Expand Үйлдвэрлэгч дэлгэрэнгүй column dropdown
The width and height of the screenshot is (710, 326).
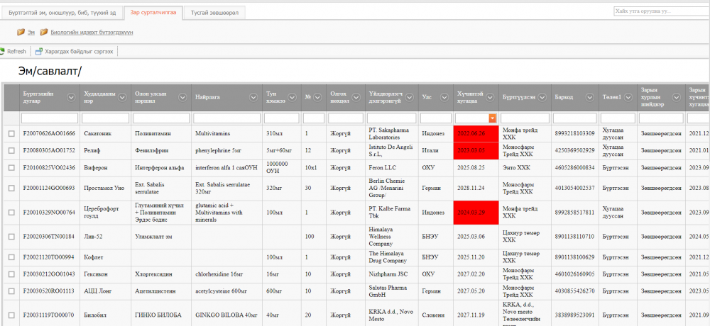point(410,97)
